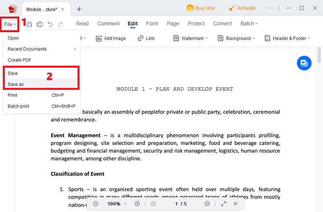Click the page number field 1 / 5
Image resolution: width=323 pixels, height=212 pixels.
point(180,204)
